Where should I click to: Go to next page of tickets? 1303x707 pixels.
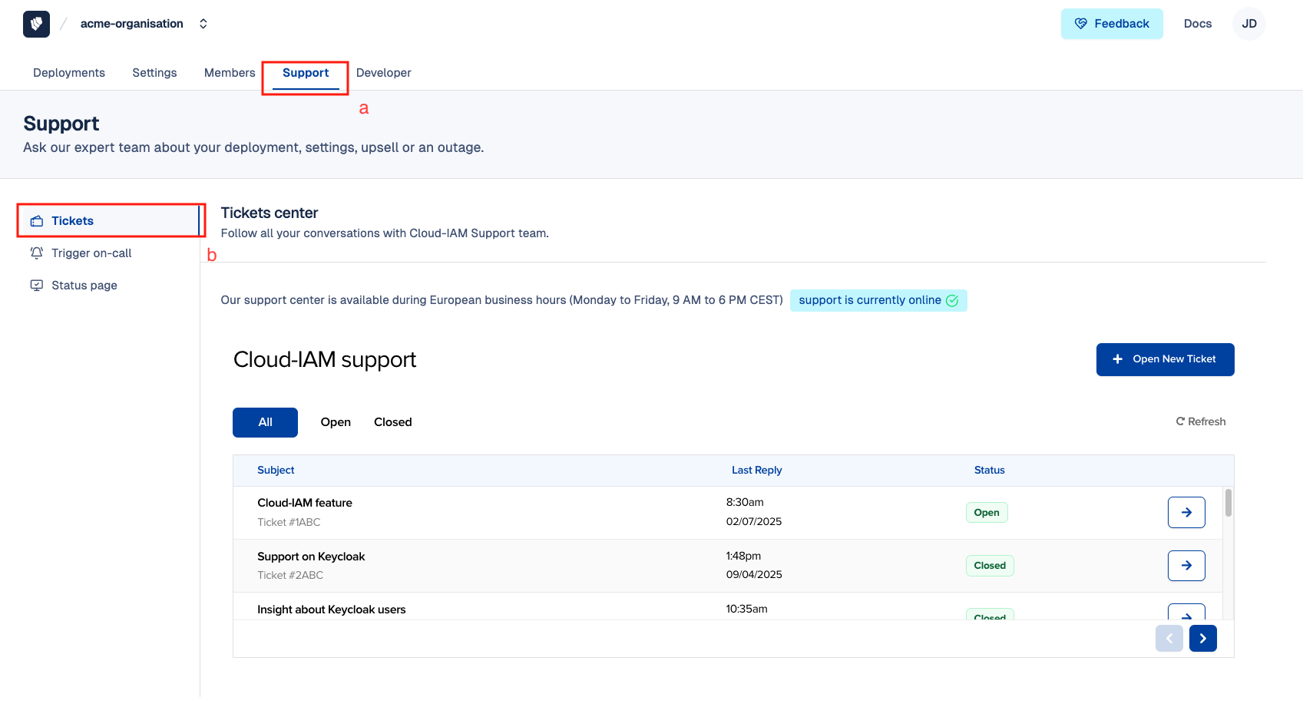point(1203,638)
